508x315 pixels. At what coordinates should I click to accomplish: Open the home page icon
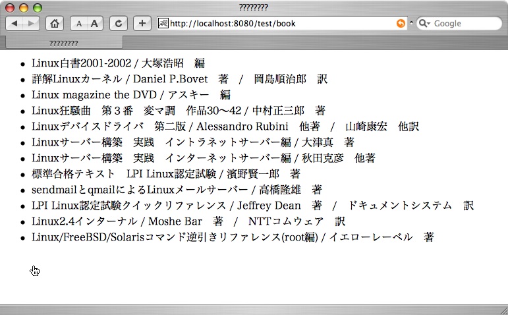(x=55, y=23)
